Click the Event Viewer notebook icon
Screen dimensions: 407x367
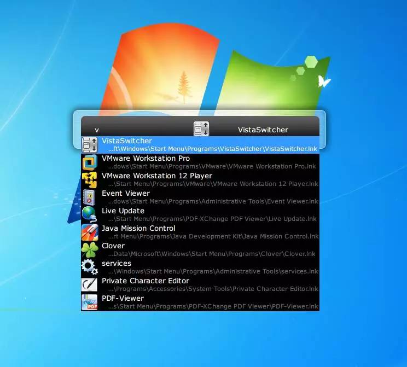(x=90, y=197)
